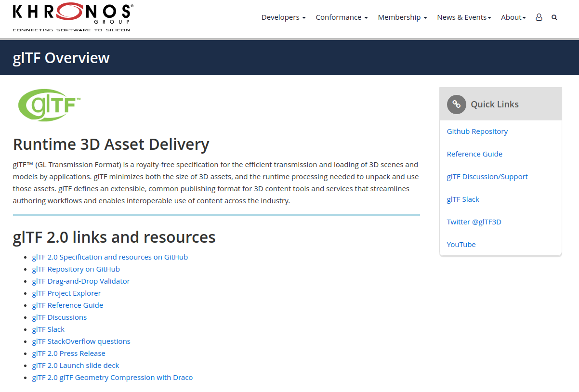Screen dimensions: 579x392
Task: Open the Github Repository quick link
Action: [477, 131]
